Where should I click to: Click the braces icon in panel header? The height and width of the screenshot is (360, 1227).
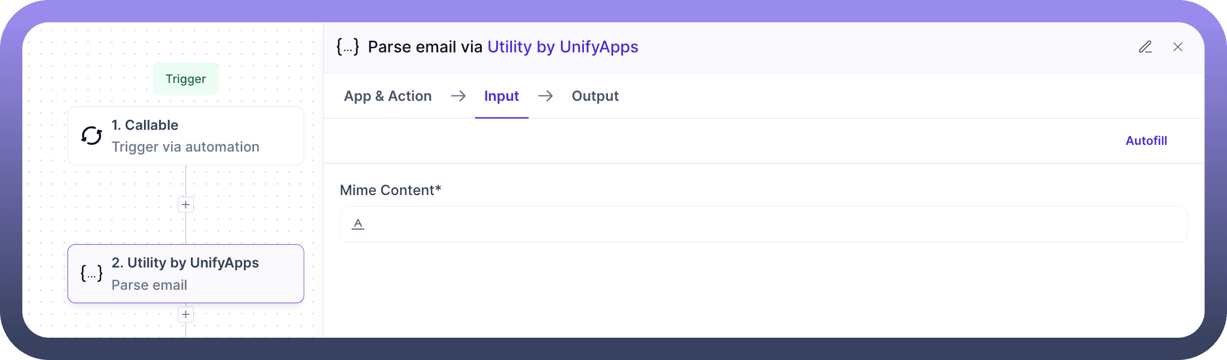[x=347, y=47]
